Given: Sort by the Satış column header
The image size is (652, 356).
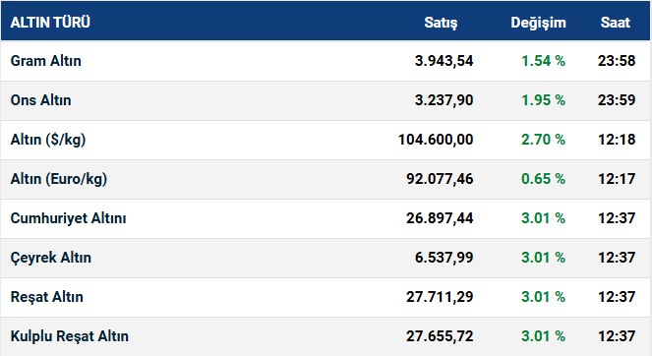Looking at the screenshot, I should pos(441,23).
